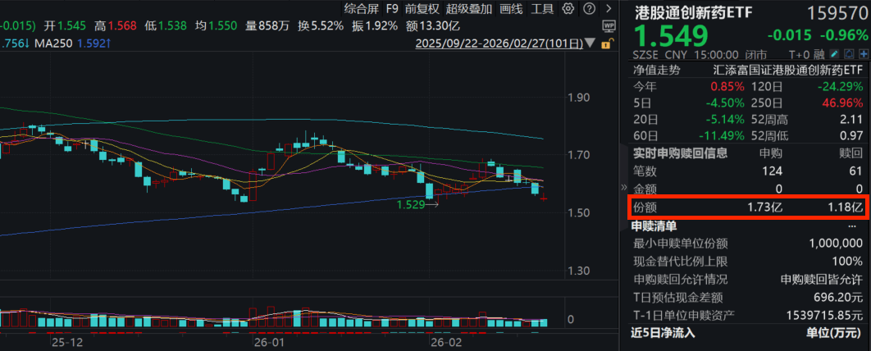Open the 工具 tools menu
871x351 pixels.
coord(543,10)
